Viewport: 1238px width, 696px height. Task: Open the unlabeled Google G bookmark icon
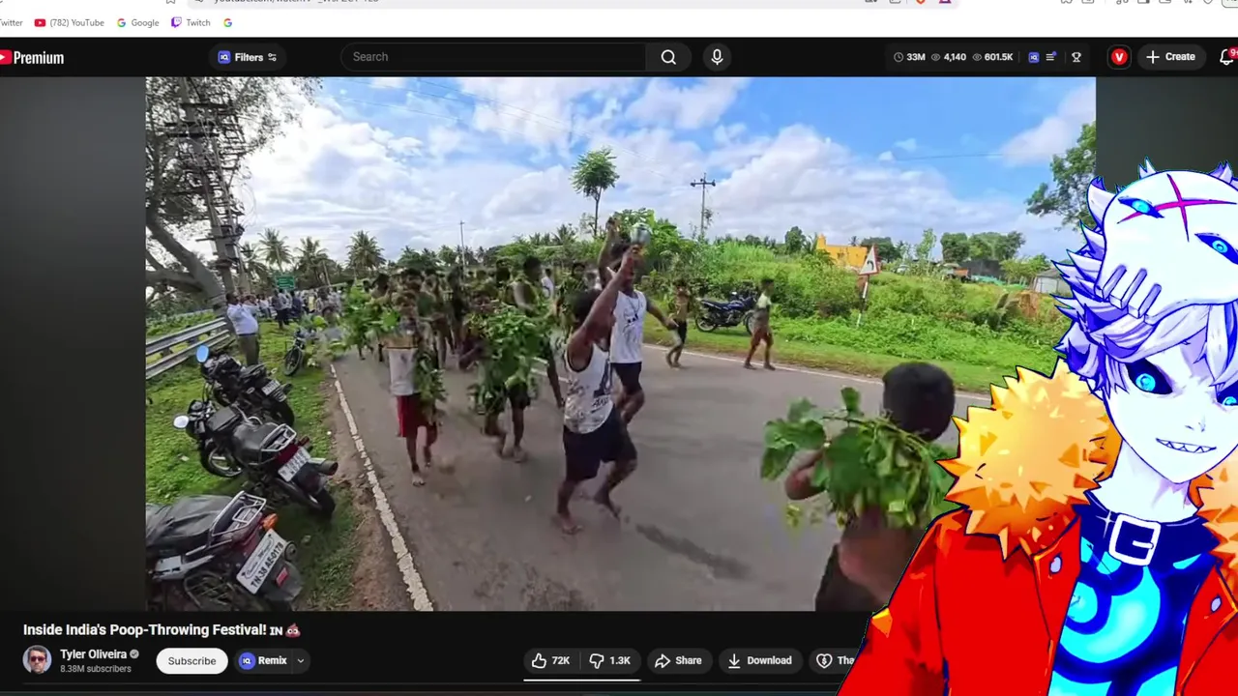click(x=227, y=22)
